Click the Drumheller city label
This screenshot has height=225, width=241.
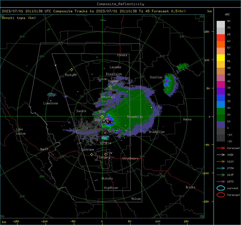(157, 132)
